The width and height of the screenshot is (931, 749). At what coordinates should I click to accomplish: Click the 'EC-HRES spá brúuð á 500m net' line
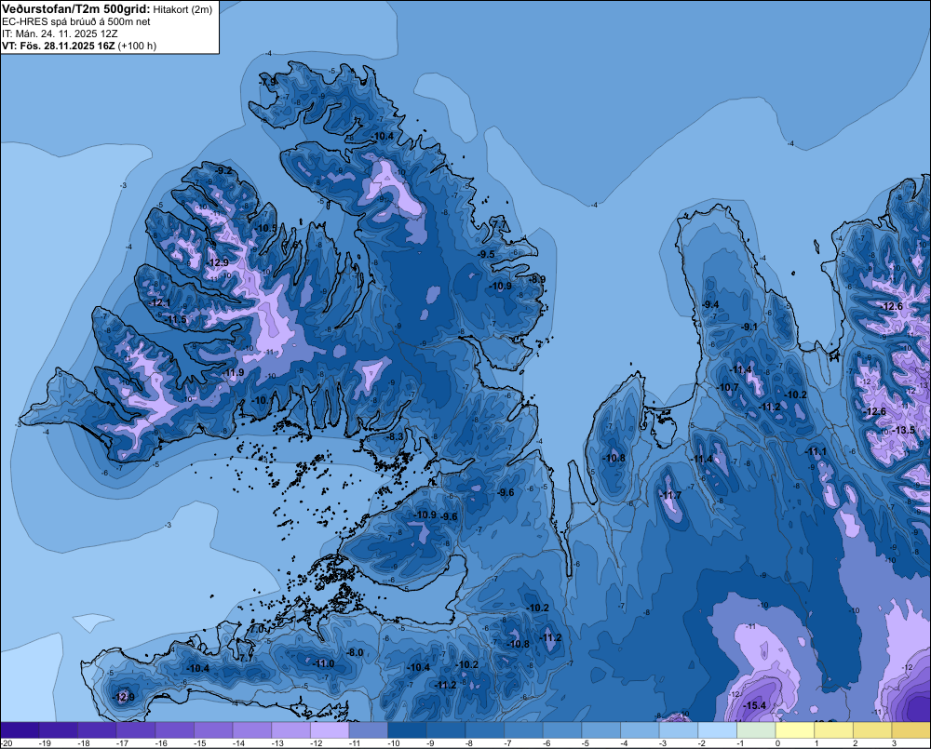[x=76, y=22]
